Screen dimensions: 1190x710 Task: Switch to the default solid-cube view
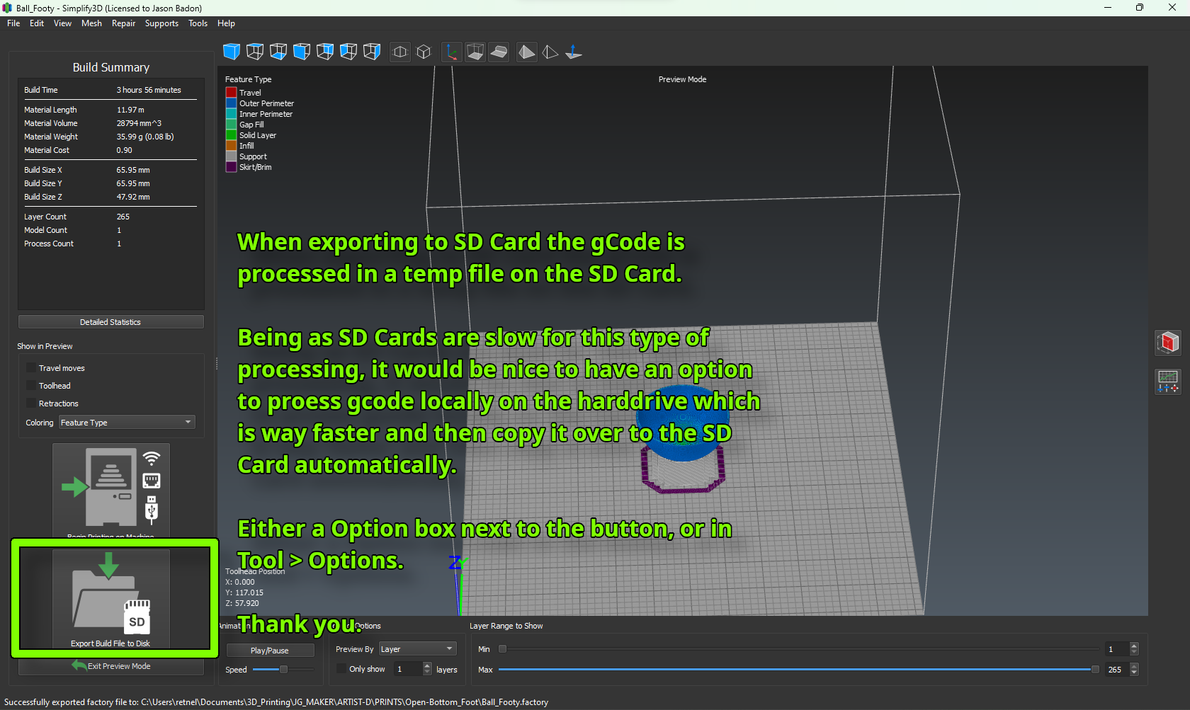click(232, 52)
